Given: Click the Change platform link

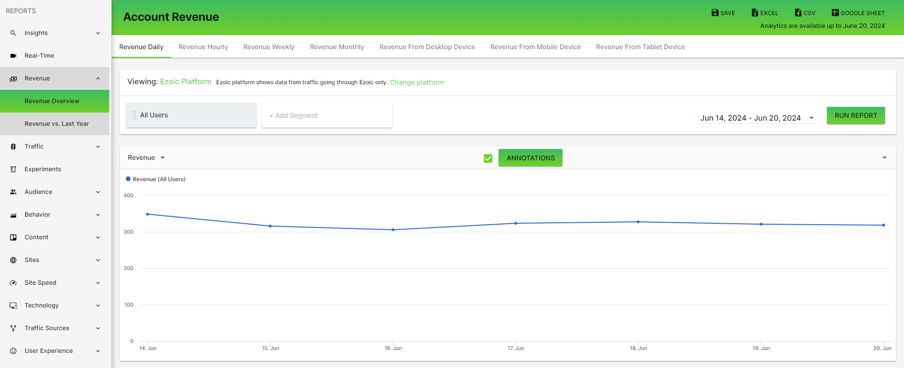Looking at the screenshot, I should point(416,82).
